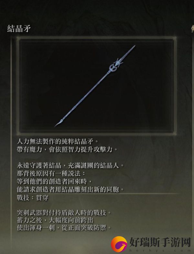Open the 好瑞斯手游网 watermark link
Screen dimensions: 194x254
160,242
